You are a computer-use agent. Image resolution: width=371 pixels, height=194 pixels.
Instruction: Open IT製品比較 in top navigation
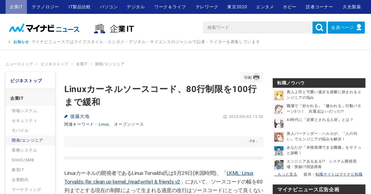(x=79, y=7)
